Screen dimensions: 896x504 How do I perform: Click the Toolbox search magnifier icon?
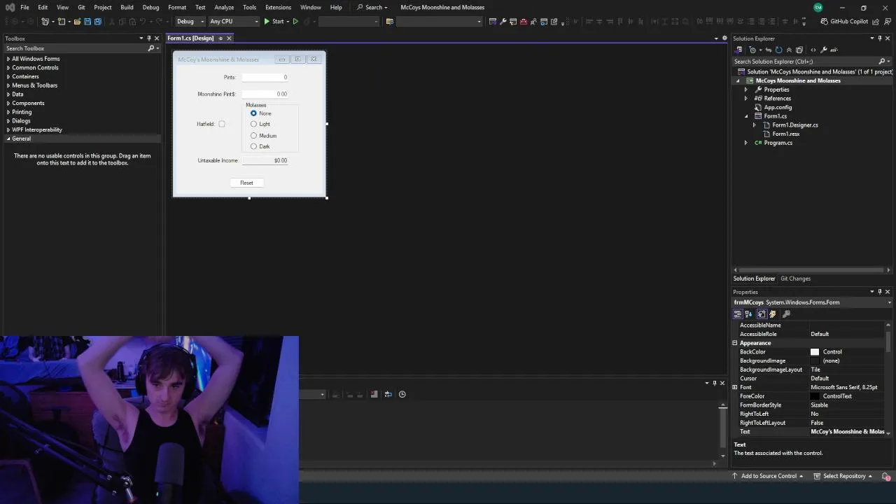coord(150,48)
